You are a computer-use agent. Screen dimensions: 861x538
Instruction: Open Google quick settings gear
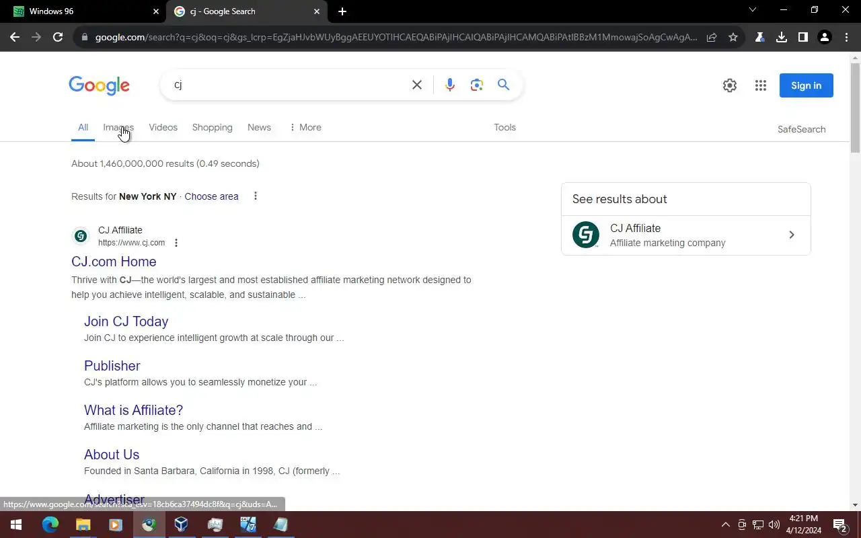[x=730, y=85]
